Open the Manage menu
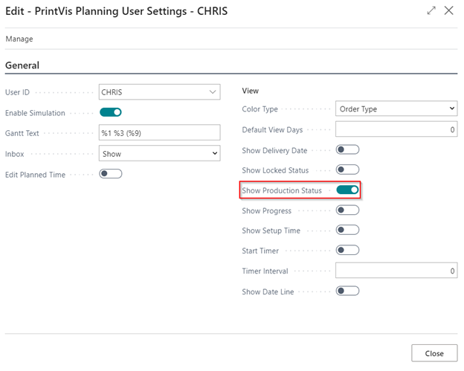Viewport: 464px width, 371px height. pos(19,39)
